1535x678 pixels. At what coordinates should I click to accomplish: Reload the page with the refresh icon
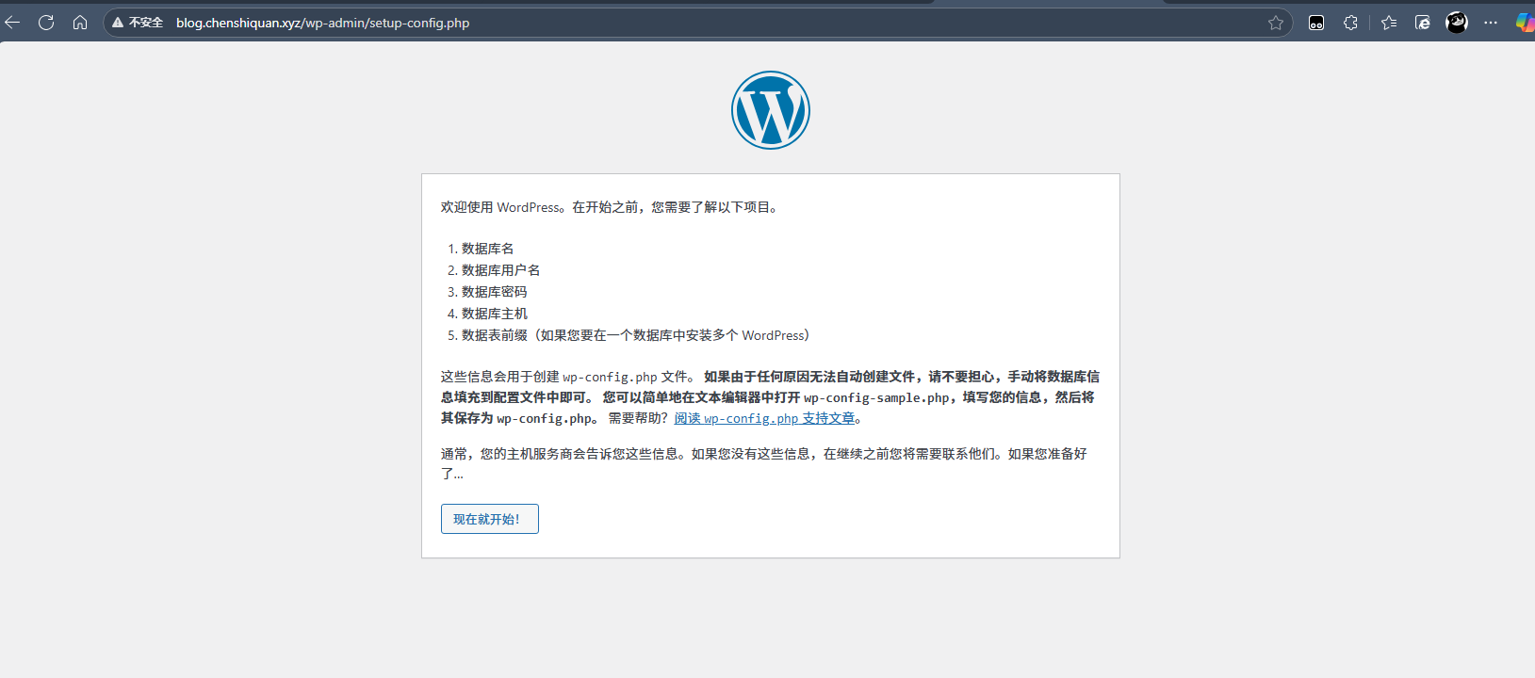tap(46, 23)
